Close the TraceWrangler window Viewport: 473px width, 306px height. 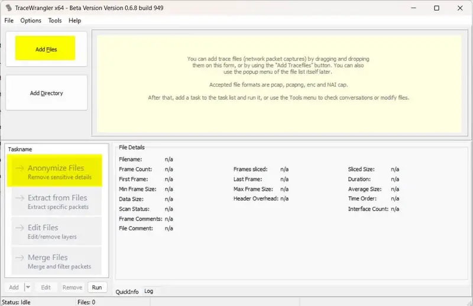(x=460, y=8)
